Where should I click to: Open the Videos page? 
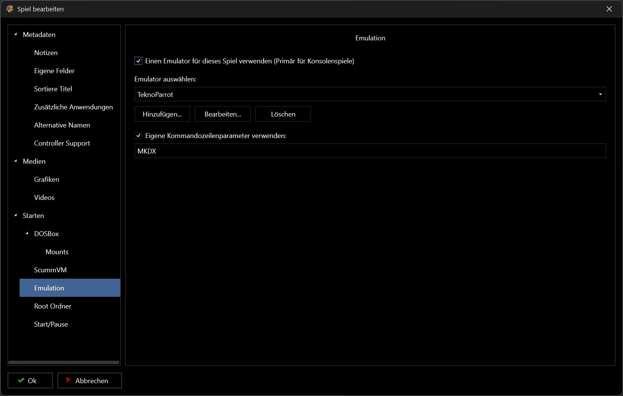pos(44,197)
